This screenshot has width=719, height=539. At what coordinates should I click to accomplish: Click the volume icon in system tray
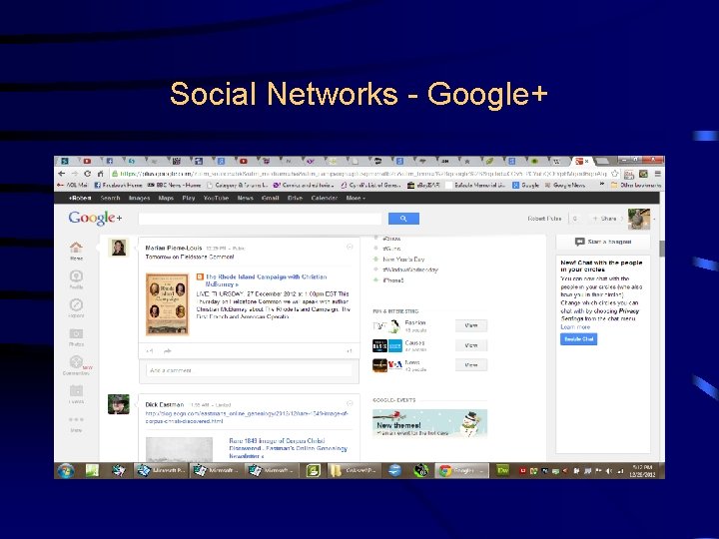tap(609, 471)
